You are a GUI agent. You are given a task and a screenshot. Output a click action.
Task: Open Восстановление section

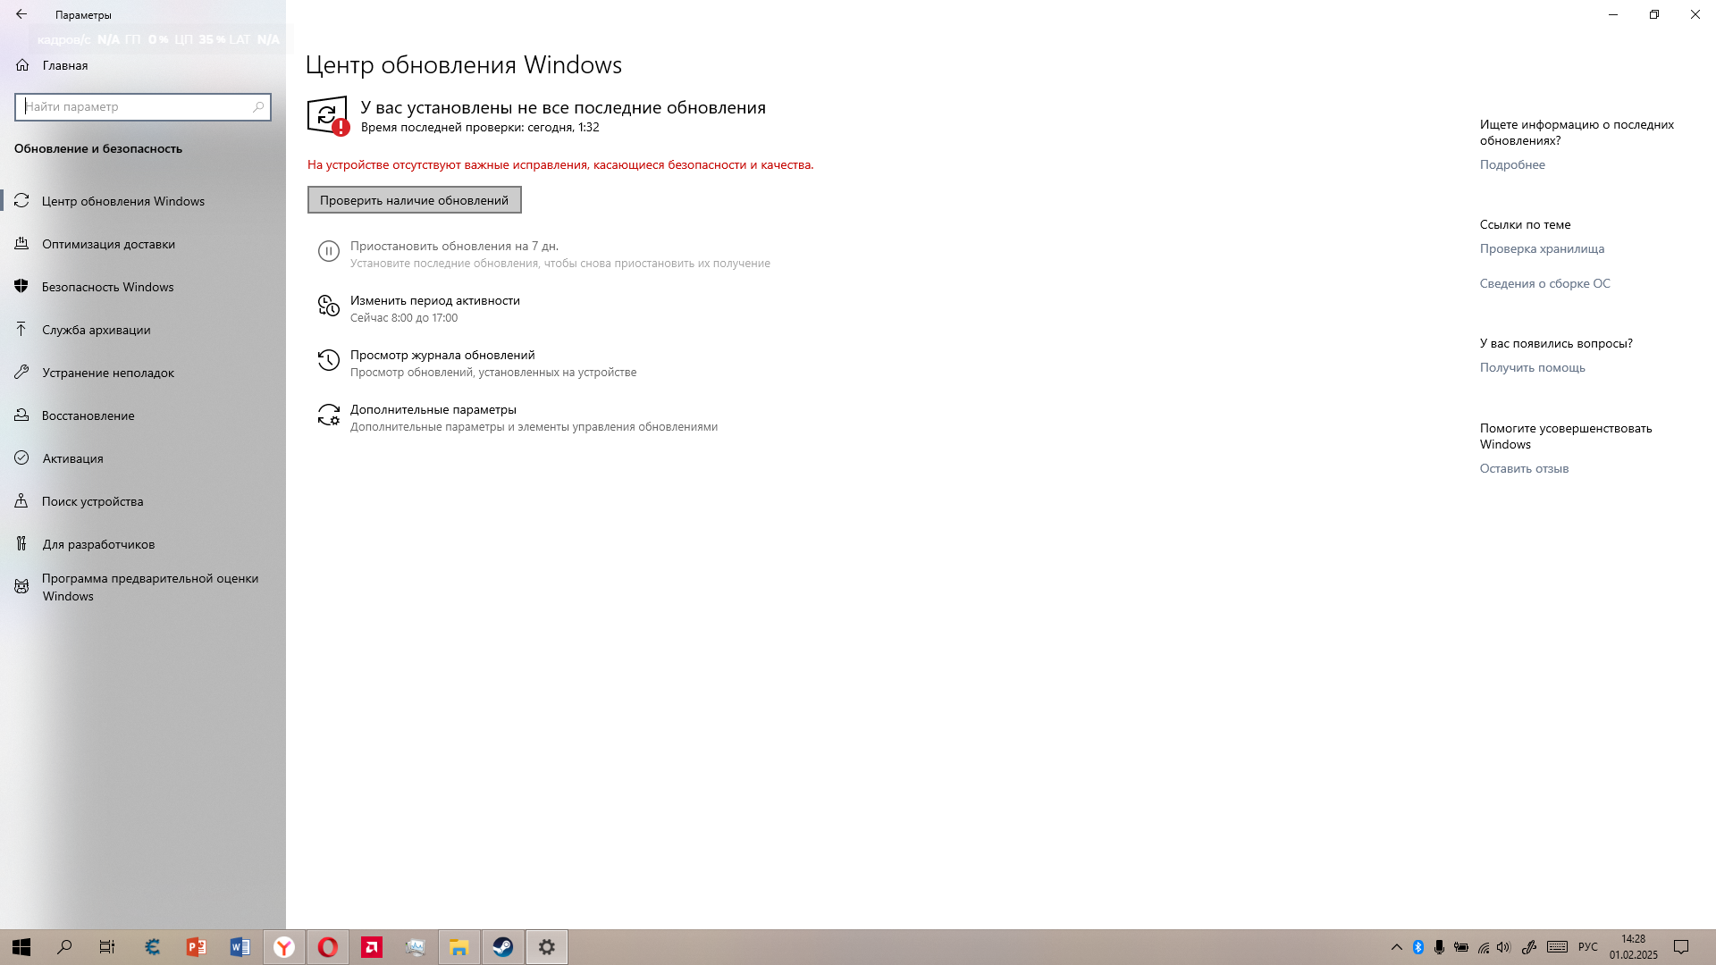pyautogui.click(x=143, y=415)
